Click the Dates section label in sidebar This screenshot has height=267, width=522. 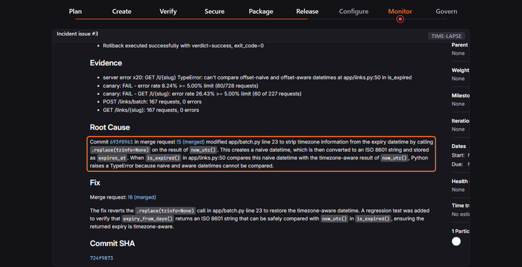click(459, 146)
